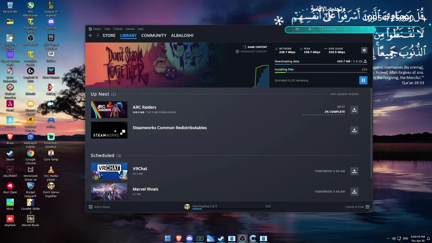The width and height of the screenshot is (432, 243).
Task: Click the Marvel Rivals thumbnail in Scheduled
Action: [x=109, y=191]
